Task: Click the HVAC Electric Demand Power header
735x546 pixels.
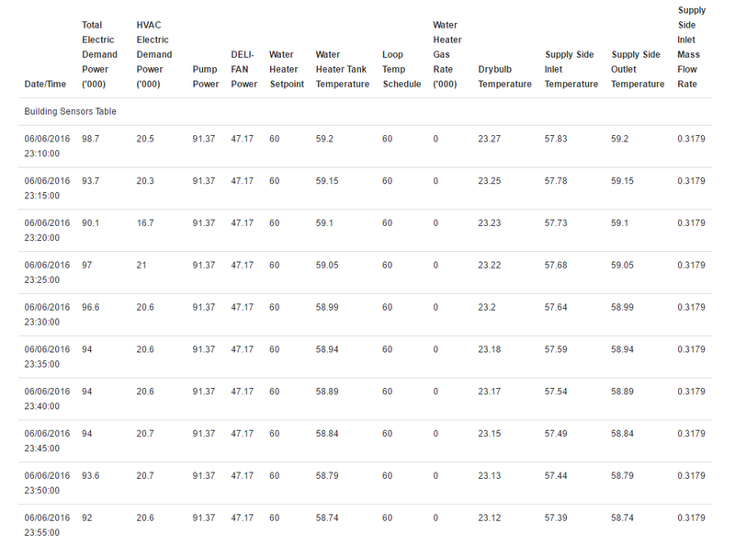Action: tap(154, 54)
